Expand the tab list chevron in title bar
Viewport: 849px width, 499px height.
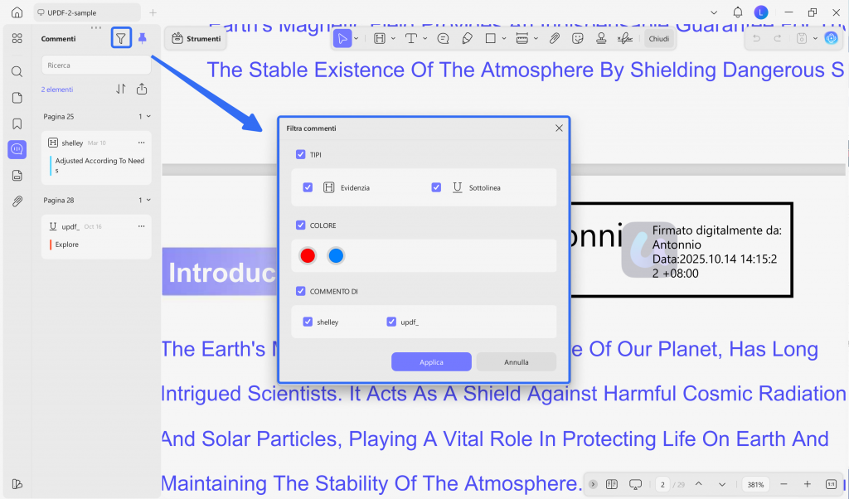pyautogui.click(x=714, y=12)
